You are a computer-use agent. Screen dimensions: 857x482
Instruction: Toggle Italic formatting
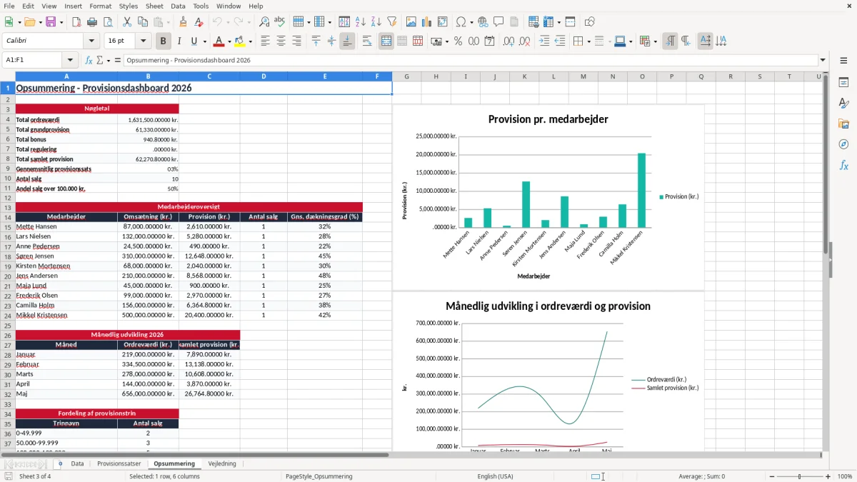(179, 41)
